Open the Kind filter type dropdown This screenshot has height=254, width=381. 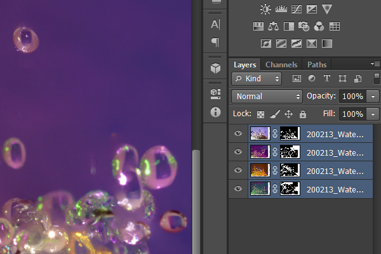point(257,79)
